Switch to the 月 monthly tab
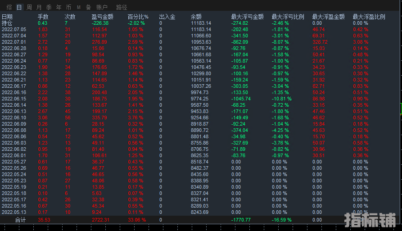The image size is (402, 231). tap(39, 7)
